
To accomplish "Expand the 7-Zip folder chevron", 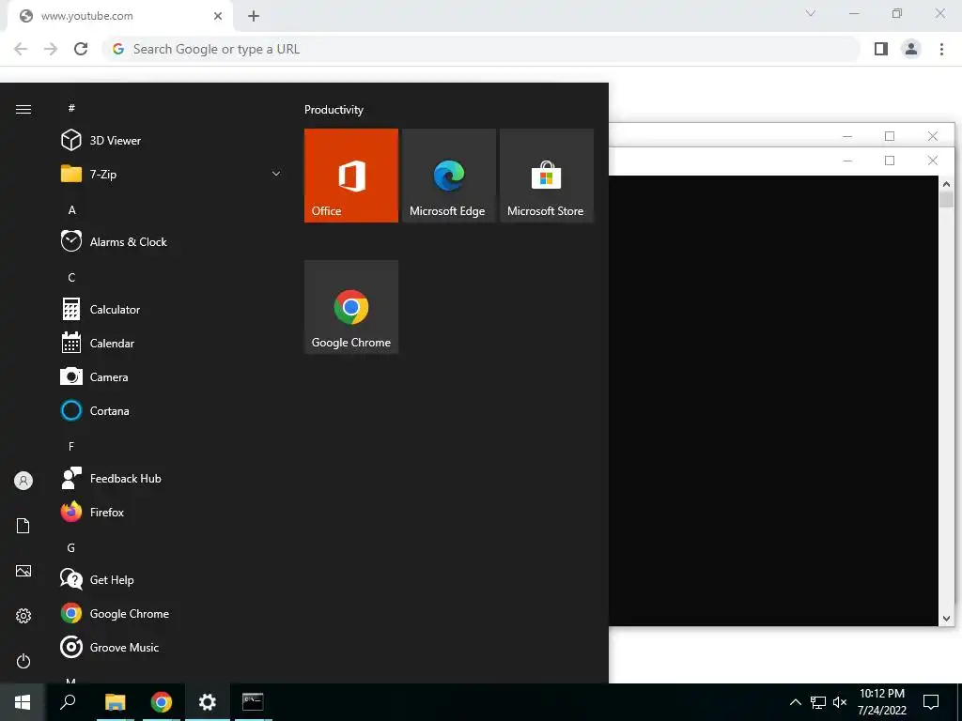I will tap(276, 174).
